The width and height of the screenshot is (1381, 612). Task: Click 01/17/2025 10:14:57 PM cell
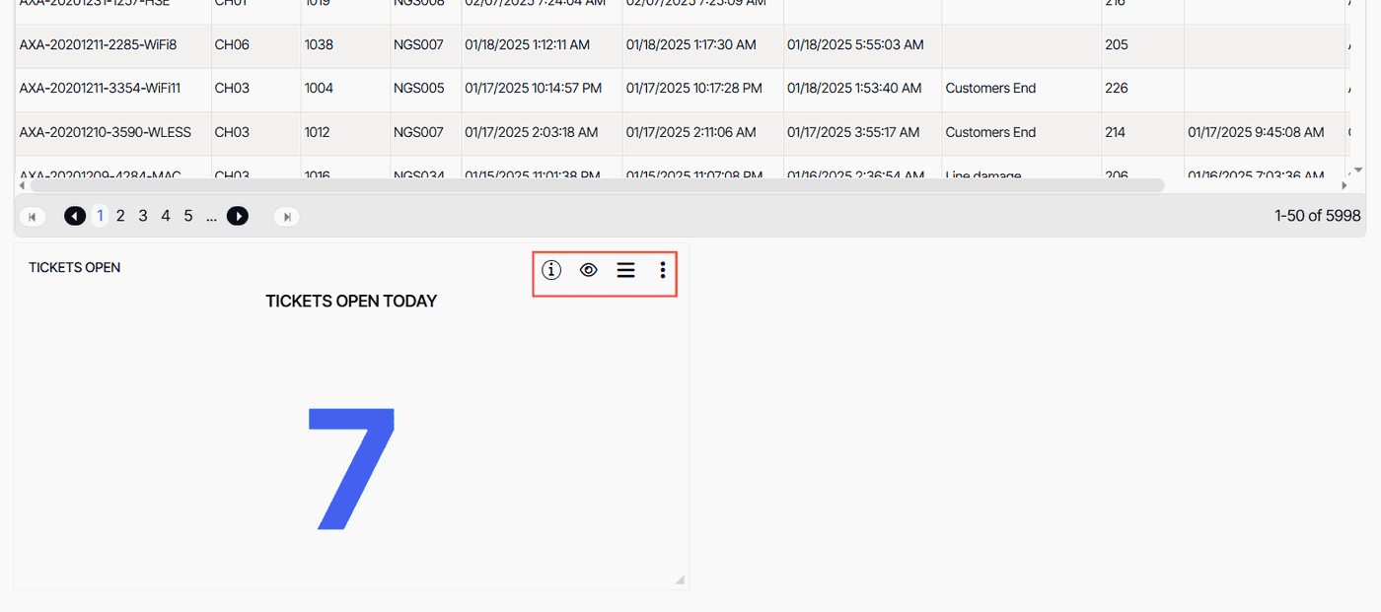542,89
